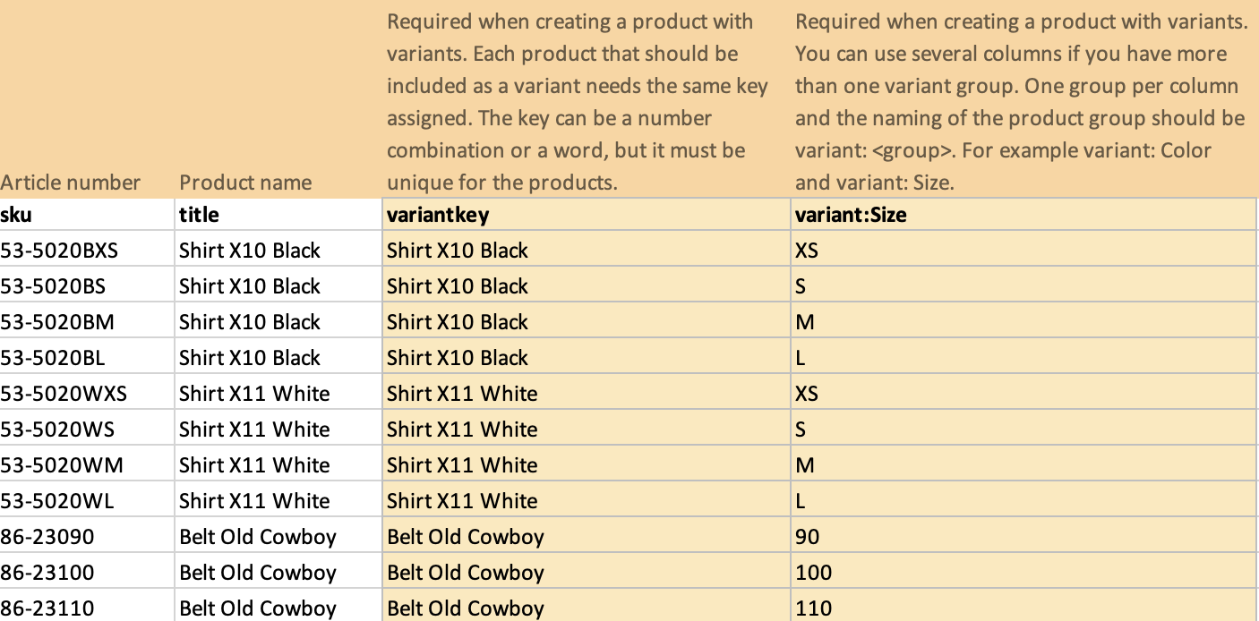Click the cell containing 53-5020BXS

pyautogui.click(x=88, y=250)
